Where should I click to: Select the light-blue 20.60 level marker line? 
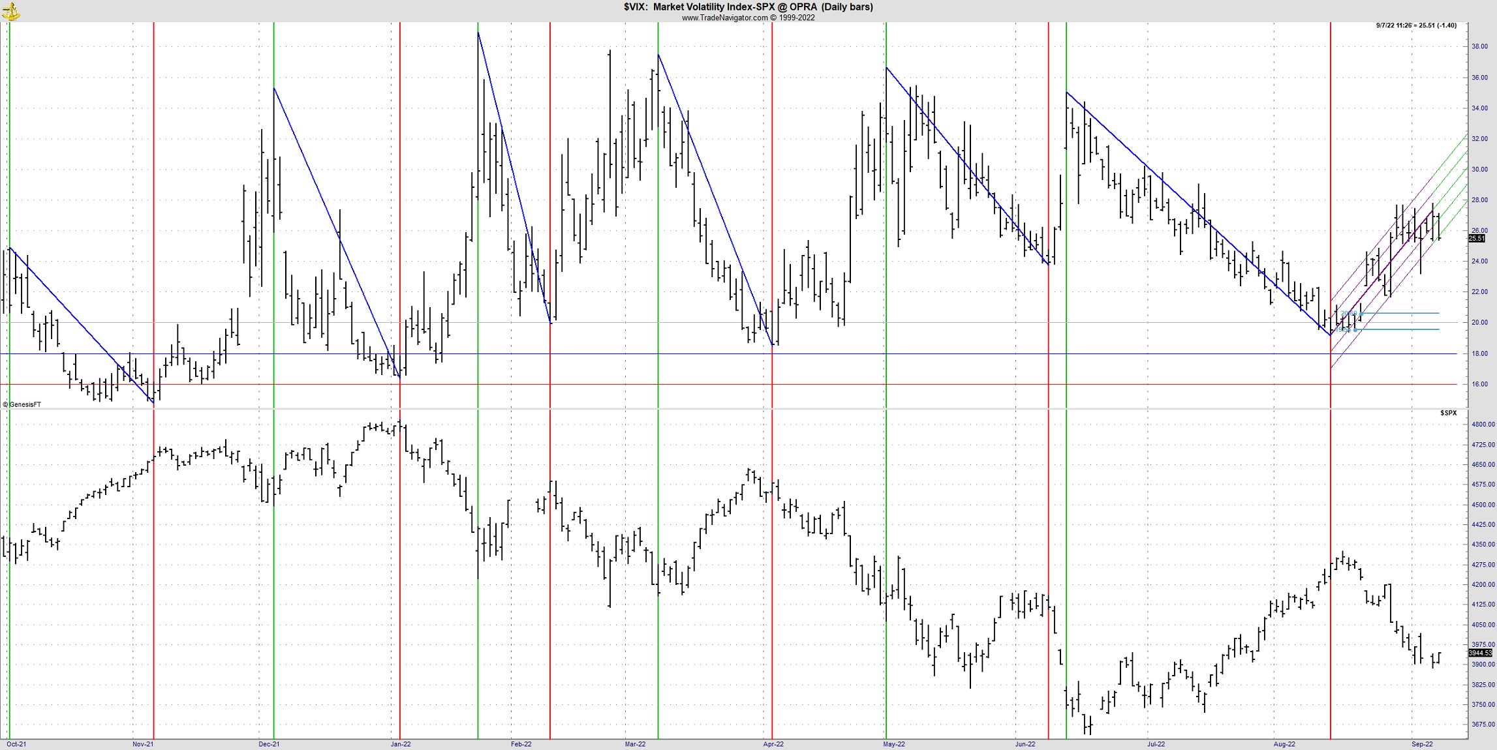(x=1400, y=314)
